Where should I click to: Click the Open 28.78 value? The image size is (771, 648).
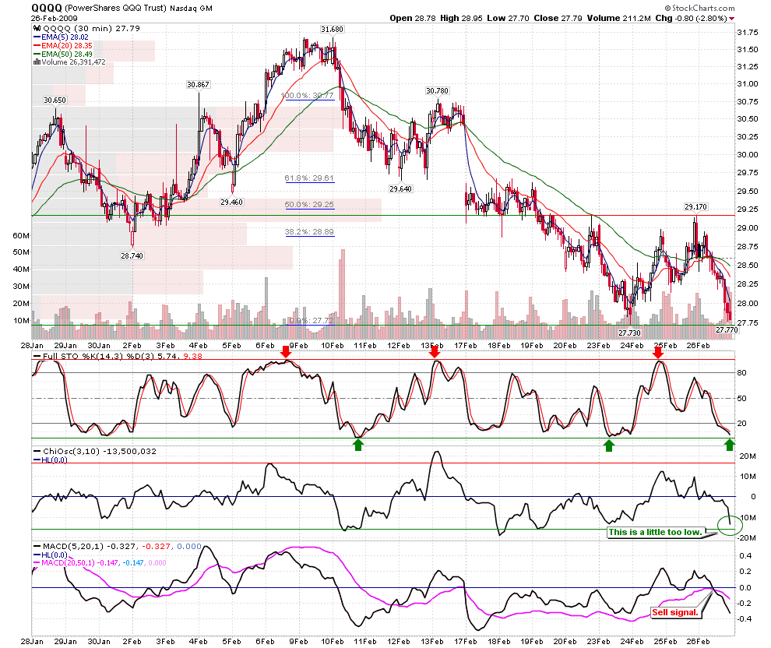pyautogui.click(x=413, y=18)
